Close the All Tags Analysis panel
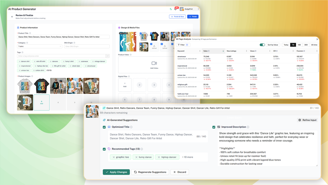Viewport: 328px width, 185px height. [317, 39]
